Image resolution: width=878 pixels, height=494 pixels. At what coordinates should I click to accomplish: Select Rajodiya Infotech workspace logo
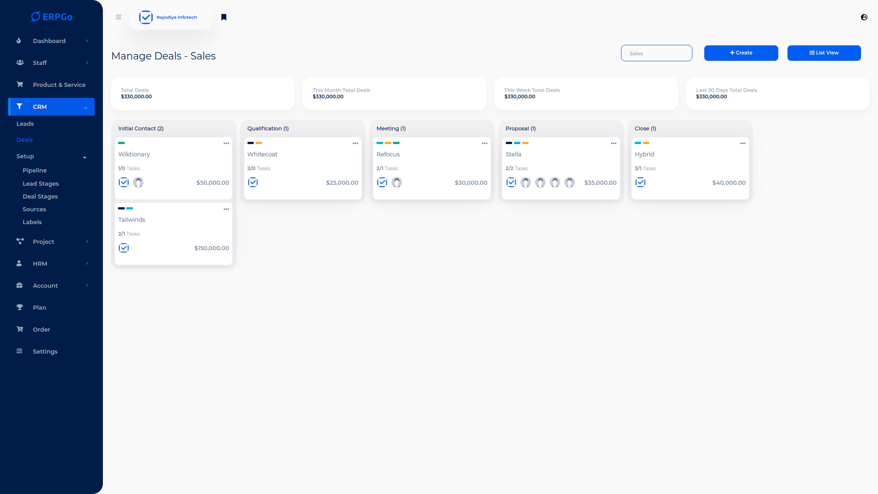tap(145, 17)
